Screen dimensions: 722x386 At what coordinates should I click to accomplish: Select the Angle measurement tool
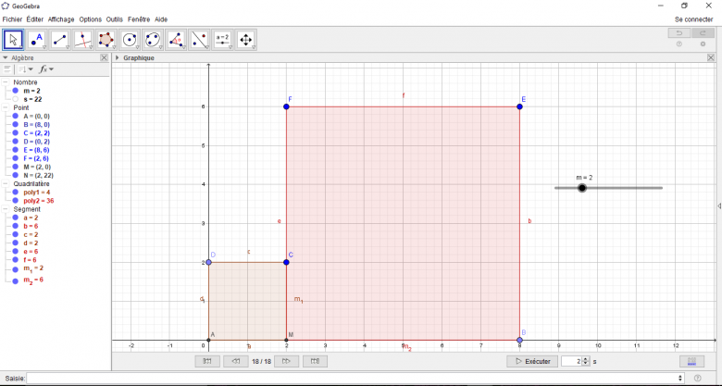176,40
